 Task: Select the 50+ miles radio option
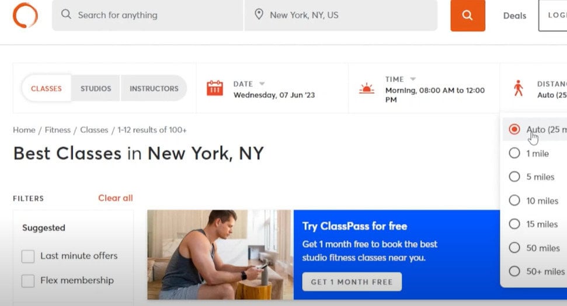pos(514,271)
